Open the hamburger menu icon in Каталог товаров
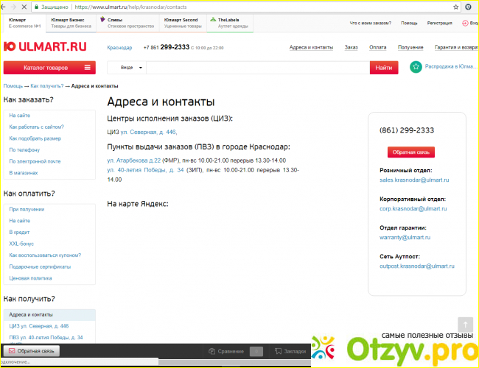Viewport: 479px width, 368px height. coord(88,68)
